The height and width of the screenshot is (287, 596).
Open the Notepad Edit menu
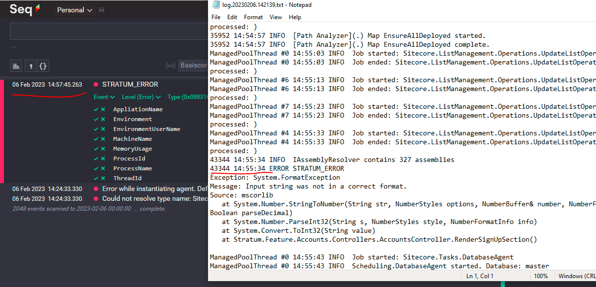pyautogui.click(x=232, y=17)
